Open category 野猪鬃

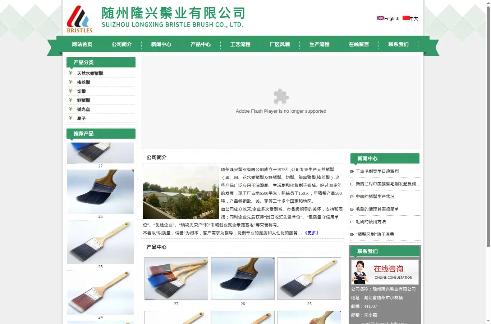[x=83, y=100]
